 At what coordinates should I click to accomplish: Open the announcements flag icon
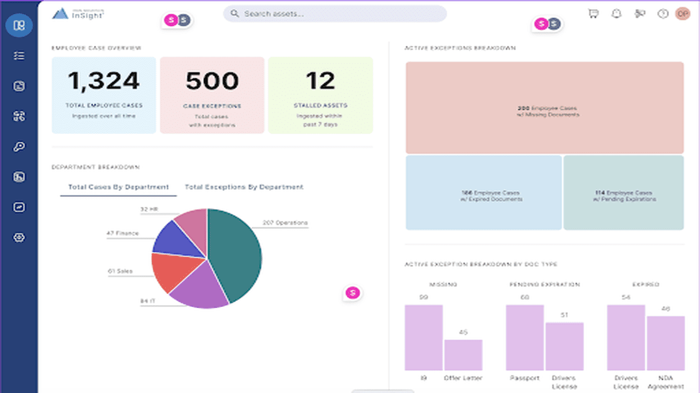pos(640,14)
